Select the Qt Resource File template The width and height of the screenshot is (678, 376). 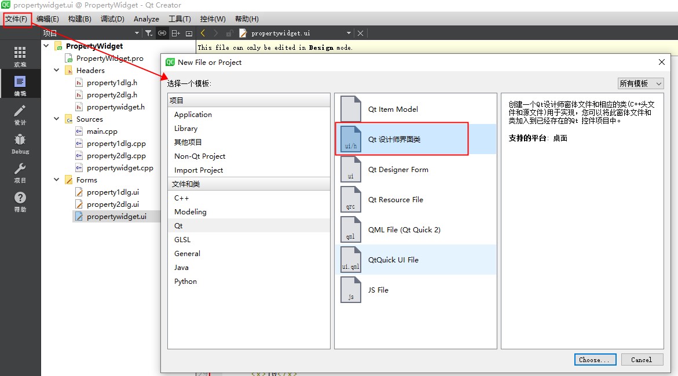(416, 199)
